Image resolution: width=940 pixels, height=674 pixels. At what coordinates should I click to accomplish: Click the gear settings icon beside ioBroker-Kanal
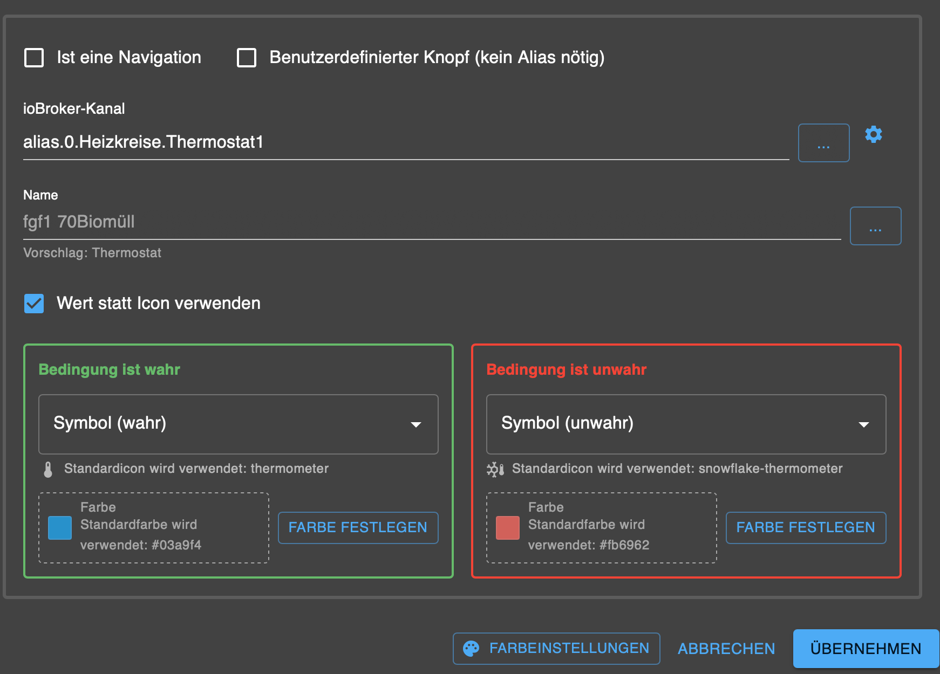click(x=873, y=134)
